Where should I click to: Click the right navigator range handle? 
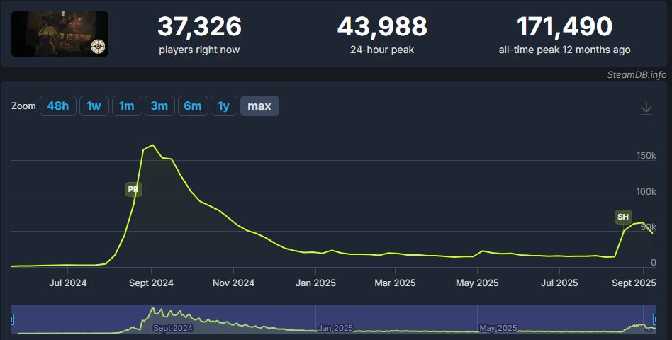655,319
